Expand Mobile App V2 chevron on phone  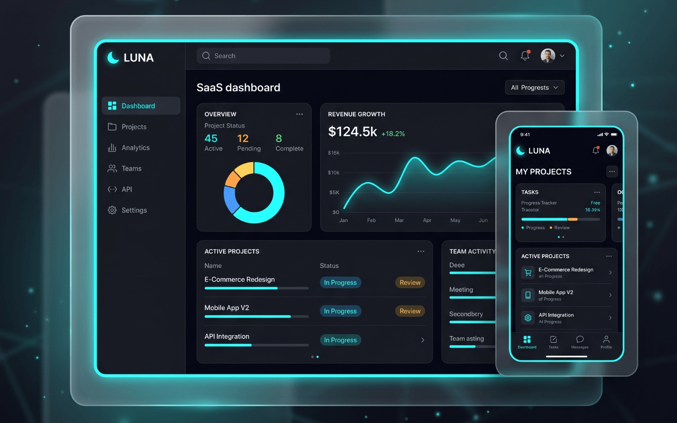(610, 295)
